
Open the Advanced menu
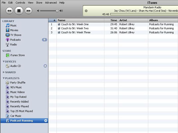51,3
